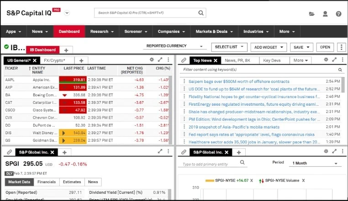
Task: Select the Financials tab for SPGI
Action: coord(47,182)
